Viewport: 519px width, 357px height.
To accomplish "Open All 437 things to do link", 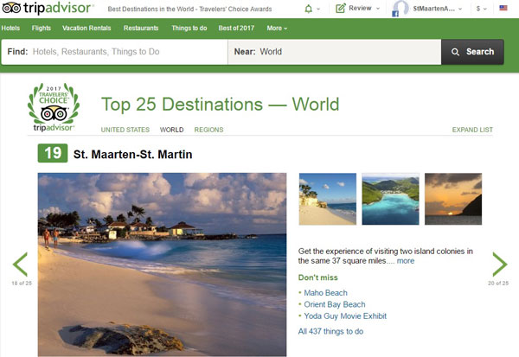I will [330, 331].
